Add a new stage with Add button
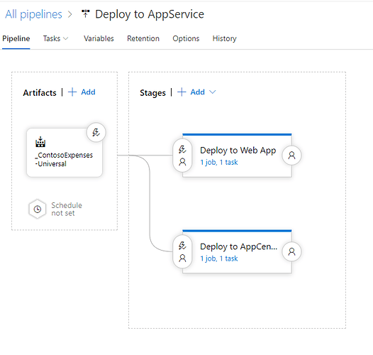The height and width of the screenshot is (355, 373). pyautogui.click(x=191, y=92)
